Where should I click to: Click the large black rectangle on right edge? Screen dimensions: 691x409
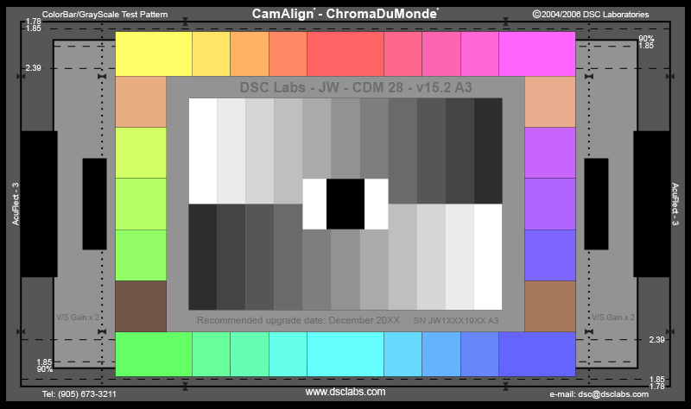[652, 204]
